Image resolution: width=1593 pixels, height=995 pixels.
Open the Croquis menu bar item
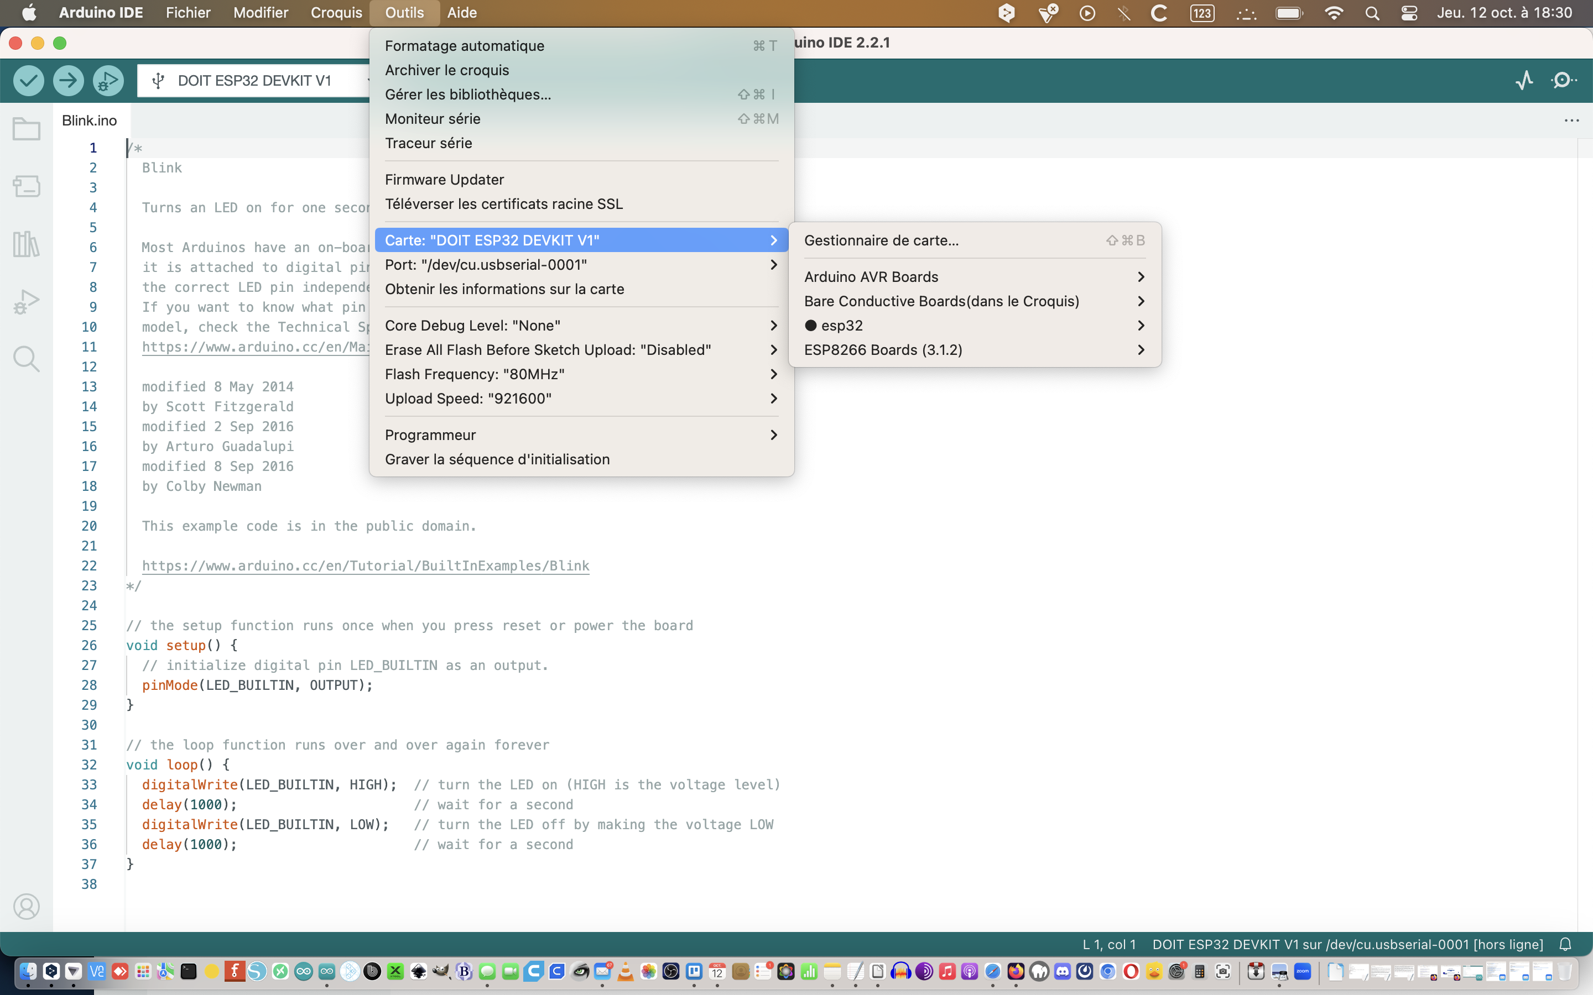click(x=336, y=13)
